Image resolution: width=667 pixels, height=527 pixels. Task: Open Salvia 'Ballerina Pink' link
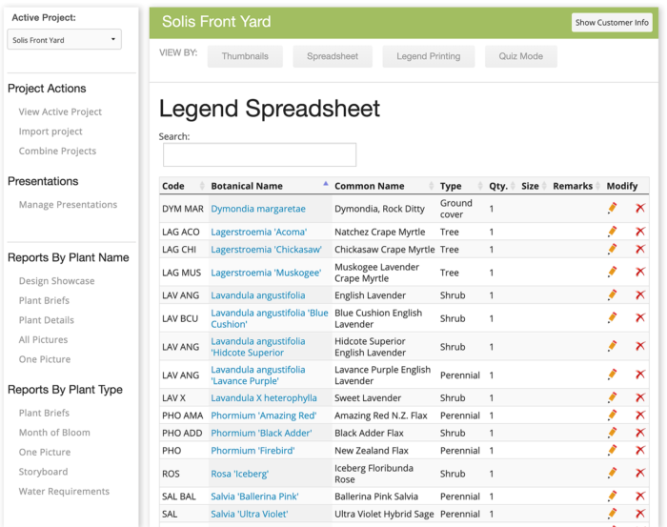(254, 497)
